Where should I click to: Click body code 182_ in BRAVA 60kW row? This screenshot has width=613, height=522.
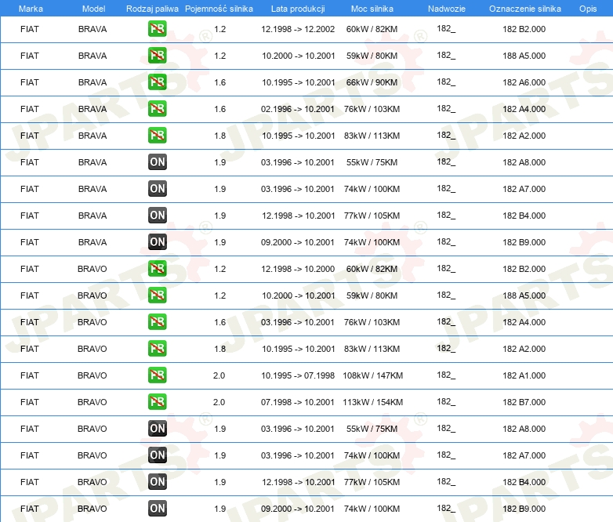446,28
